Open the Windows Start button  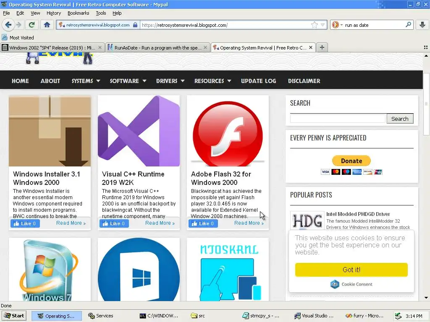point(14,316)
